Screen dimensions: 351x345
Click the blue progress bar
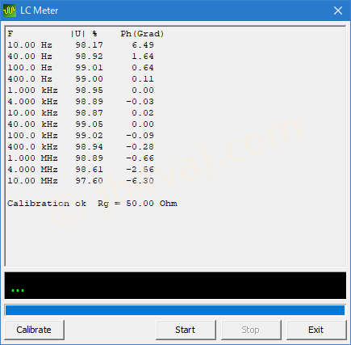(175, 310)
